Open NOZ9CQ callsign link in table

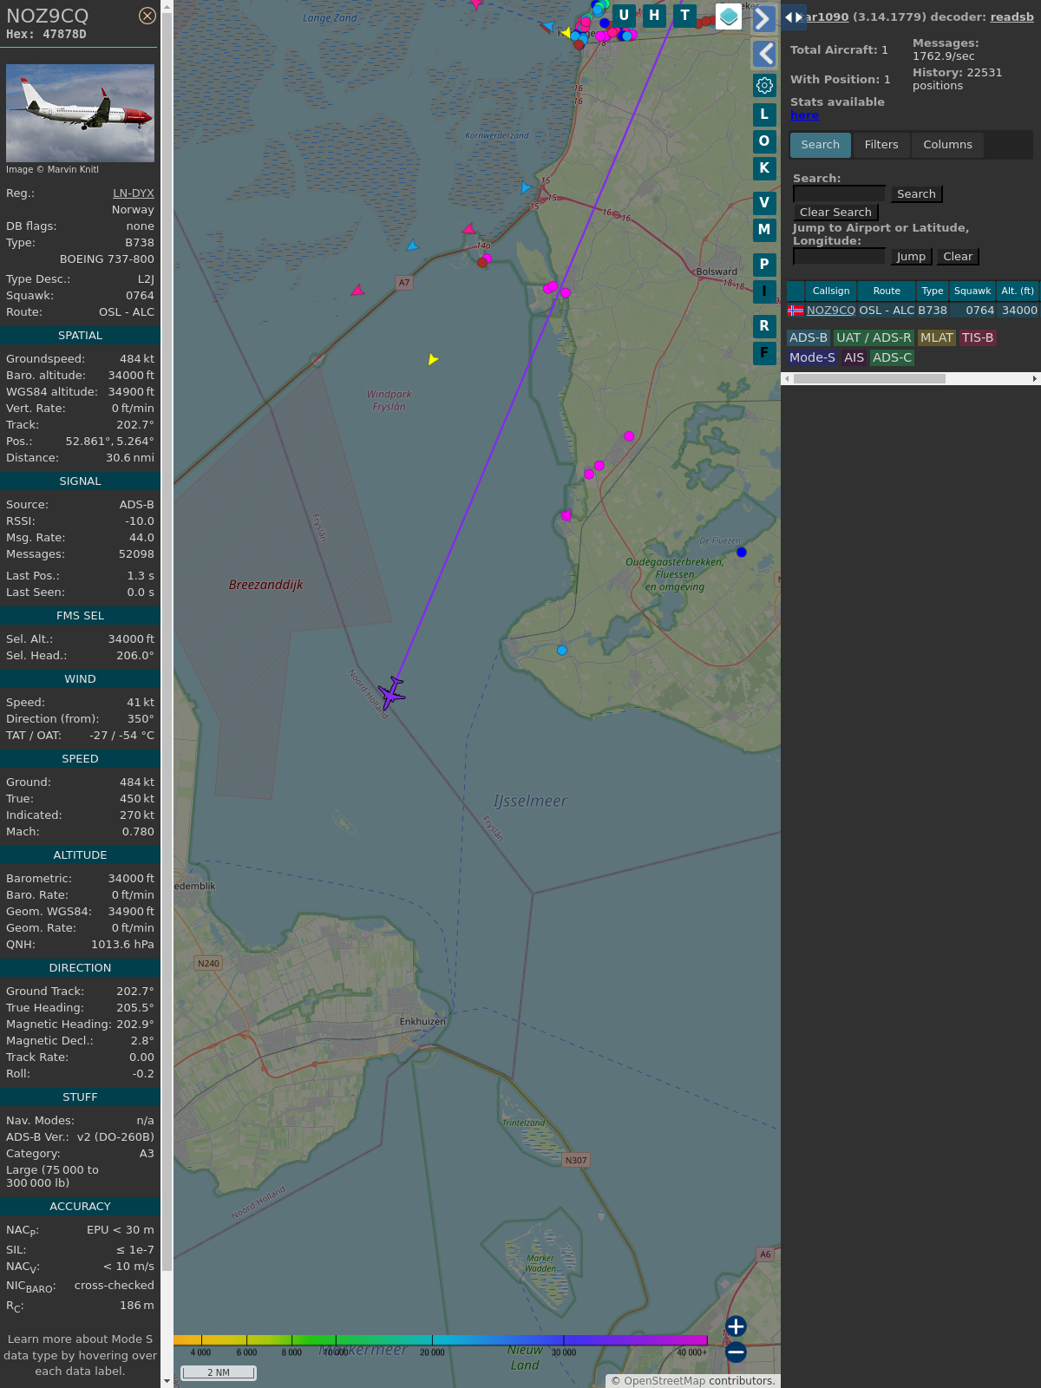pos(831,311)
